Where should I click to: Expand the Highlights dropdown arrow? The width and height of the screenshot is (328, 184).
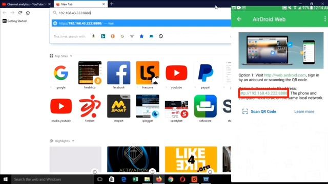73,141
